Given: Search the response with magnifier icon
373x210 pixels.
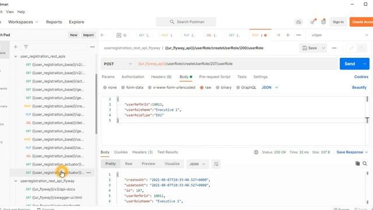Looking at the screenshot, I should [365, 163].
